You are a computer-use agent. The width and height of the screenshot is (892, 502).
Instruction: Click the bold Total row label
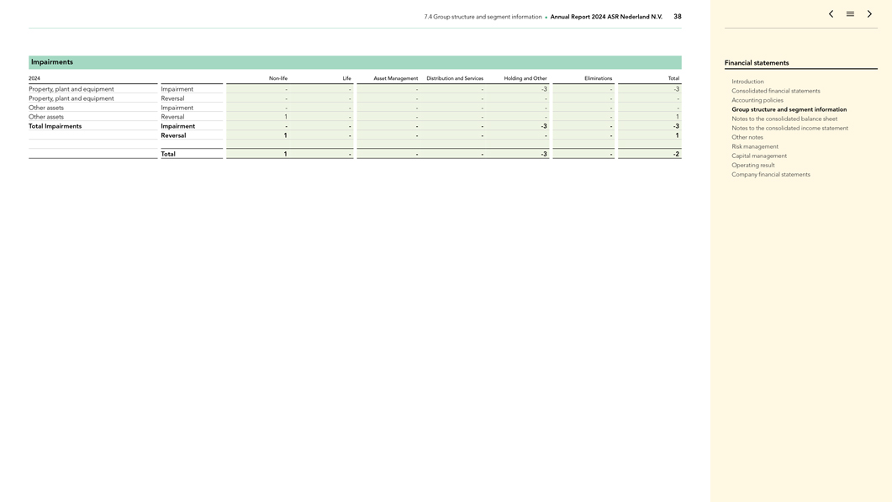tap(168, 154)
